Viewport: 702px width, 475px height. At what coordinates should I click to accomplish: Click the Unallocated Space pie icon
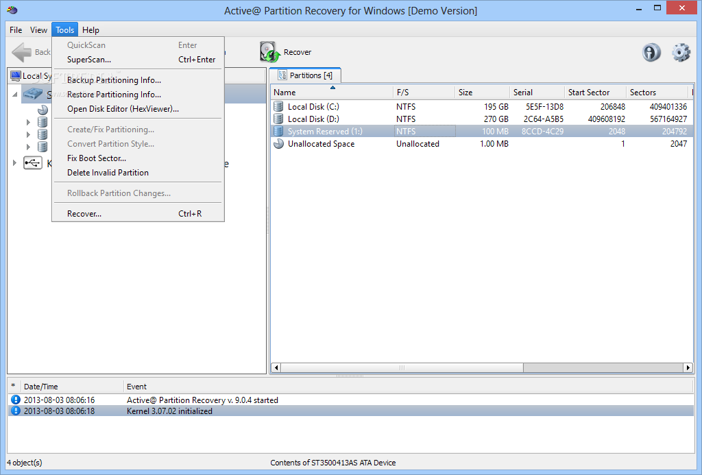pyautogui.click(x=278, y=144)
